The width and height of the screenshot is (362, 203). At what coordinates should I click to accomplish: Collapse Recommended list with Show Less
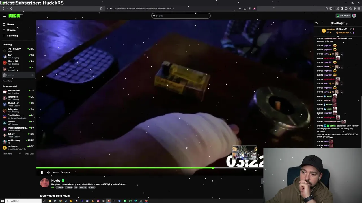[29, 154]
